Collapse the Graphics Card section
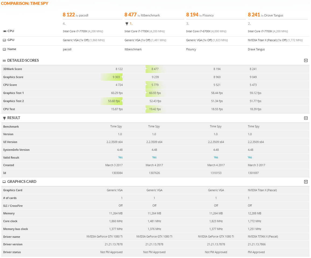The width and height of the screenshot is (311, 258). [x=306, y=182]
